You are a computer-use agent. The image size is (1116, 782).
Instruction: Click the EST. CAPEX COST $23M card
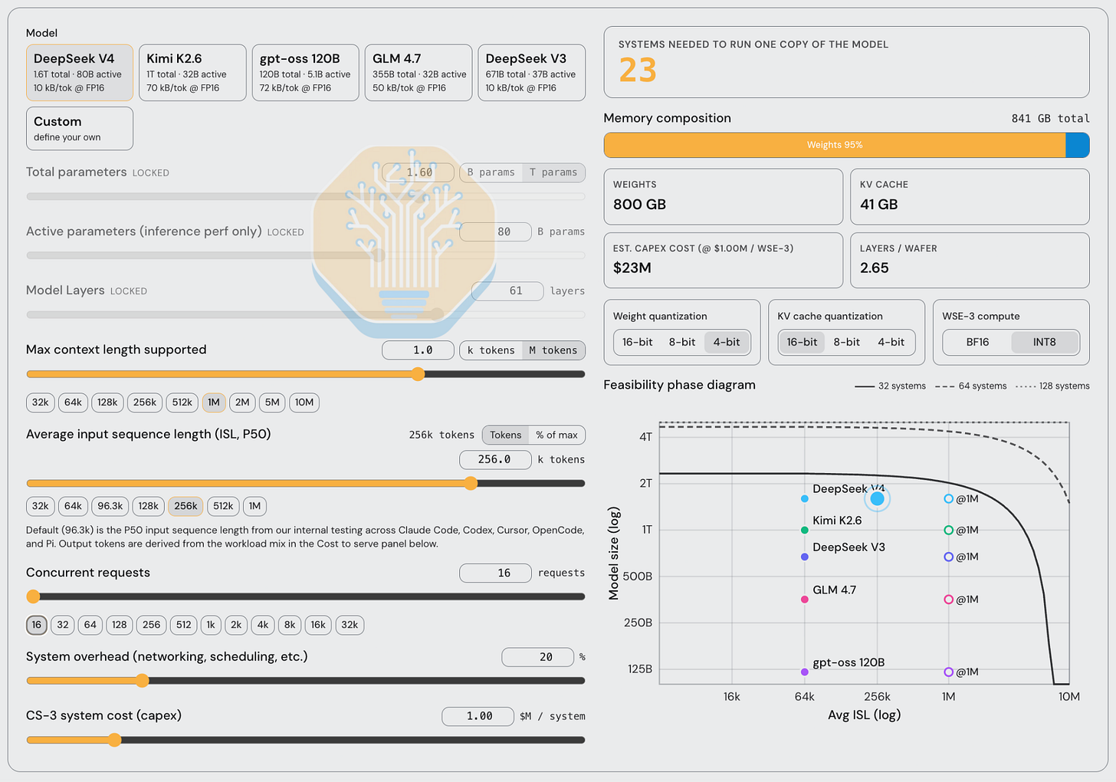tap(724, 261)
